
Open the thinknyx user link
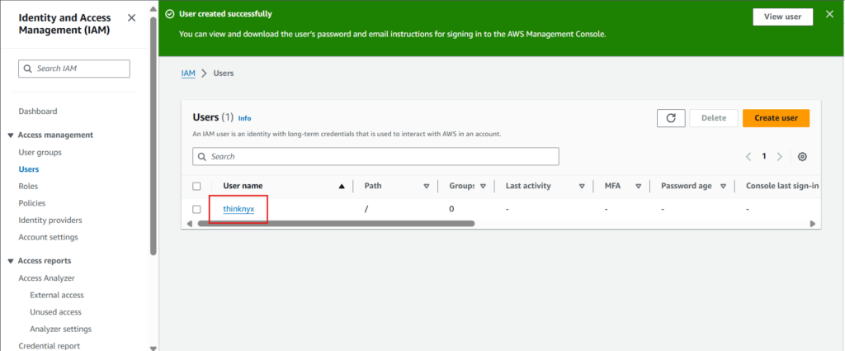[x=238, y=210]
